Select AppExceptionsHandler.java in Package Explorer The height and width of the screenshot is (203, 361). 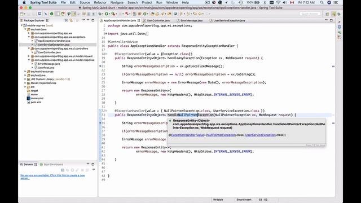(54, 41)
